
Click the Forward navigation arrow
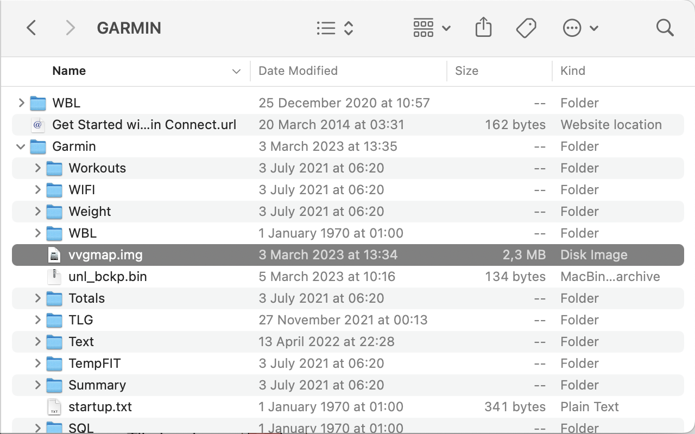(x=70, y=28)
